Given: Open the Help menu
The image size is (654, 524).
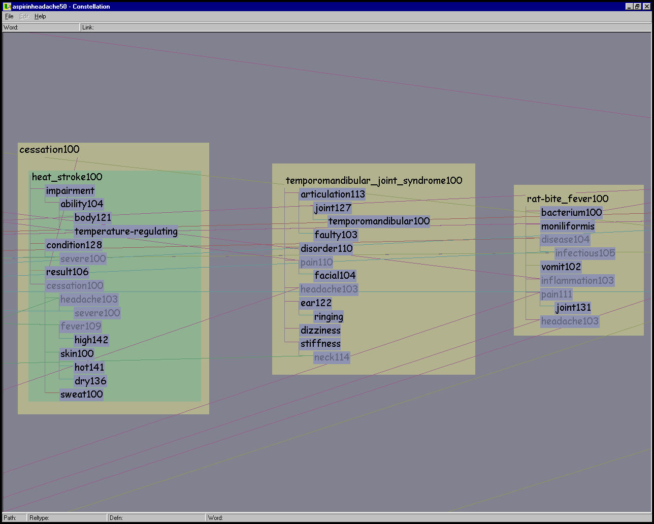Looking at the screenshot, I should click(40, 16).
